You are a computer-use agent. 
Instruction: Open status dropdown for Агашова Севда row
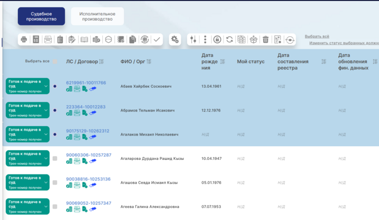pyautogui.click(x=46, y=183)
